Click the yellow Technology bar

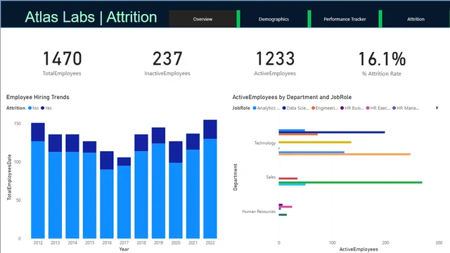coord(315,142)
